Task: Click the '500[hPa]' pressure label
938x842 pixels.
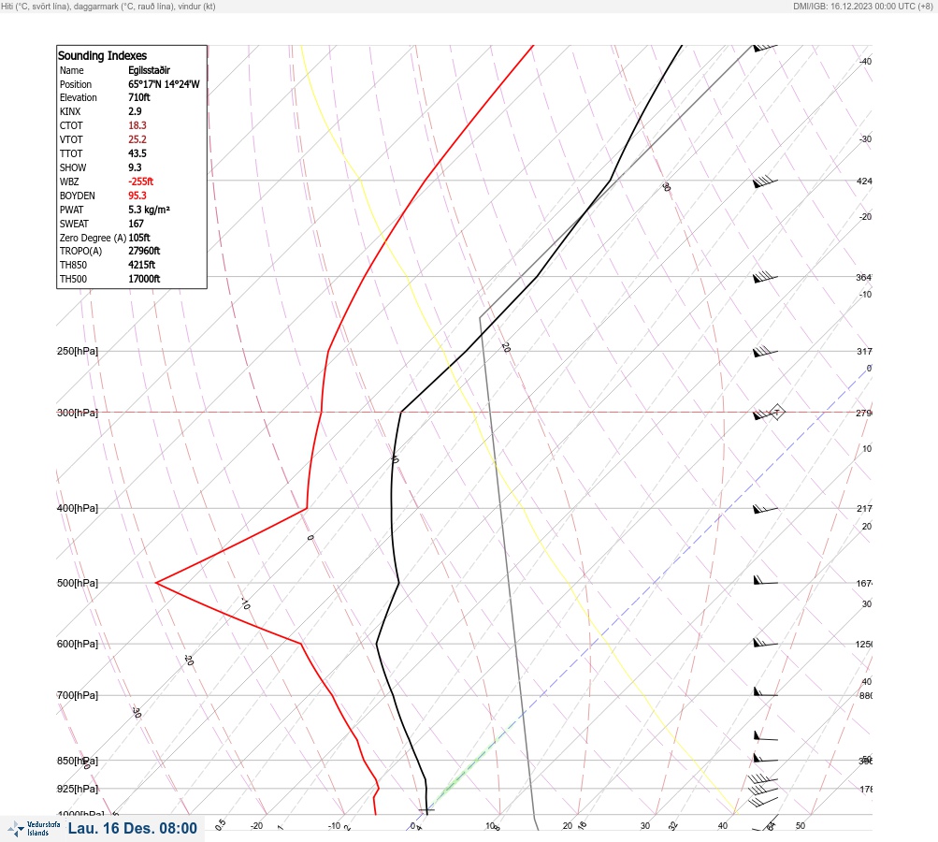Action: coord(78,583)
